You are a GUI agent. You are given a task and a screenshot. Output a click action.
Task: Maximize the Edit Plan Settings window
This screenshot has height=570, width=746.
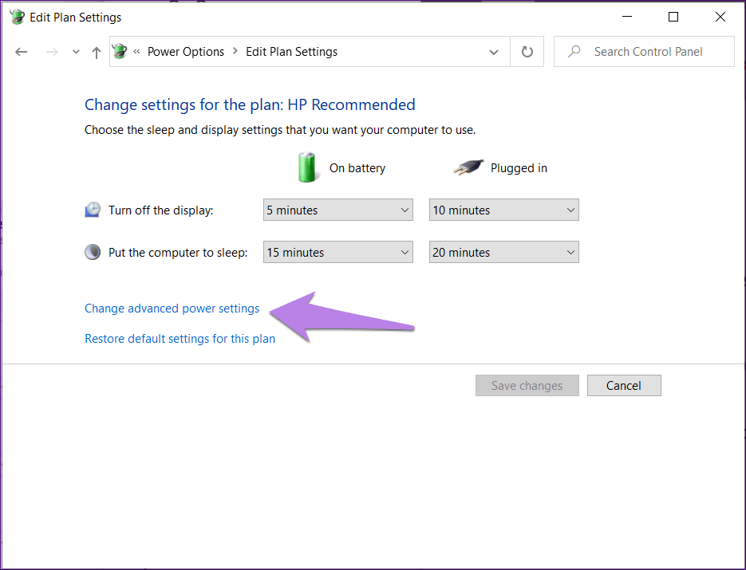click(673, 17)
